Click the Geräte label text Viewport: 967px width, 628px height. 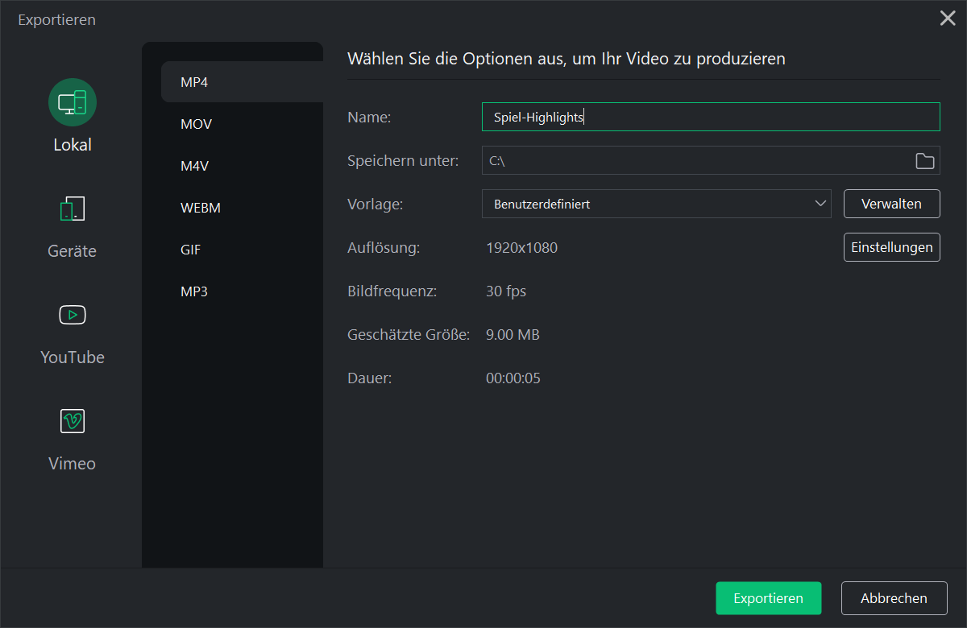tap(73, 251)
